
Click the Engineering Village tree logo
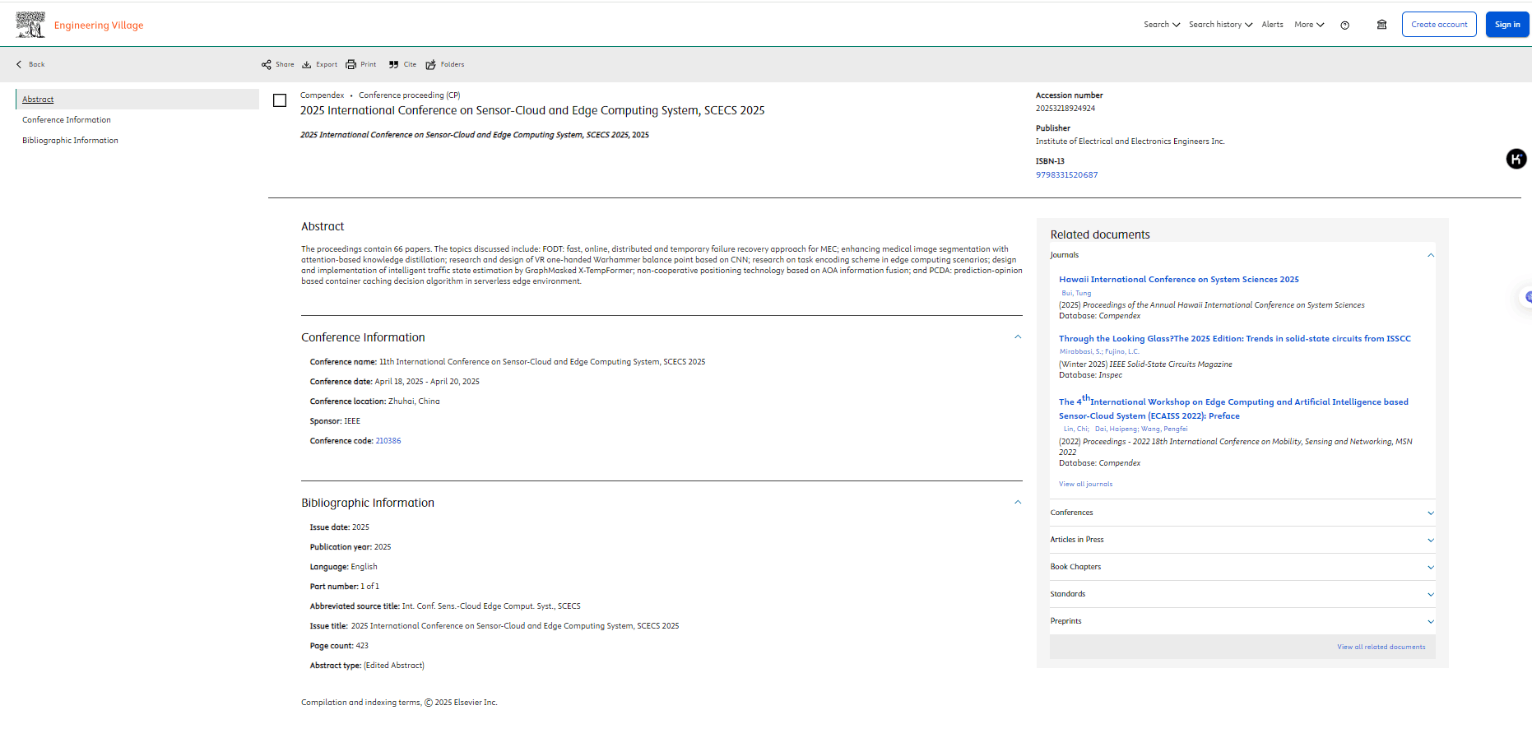[30, 25]
